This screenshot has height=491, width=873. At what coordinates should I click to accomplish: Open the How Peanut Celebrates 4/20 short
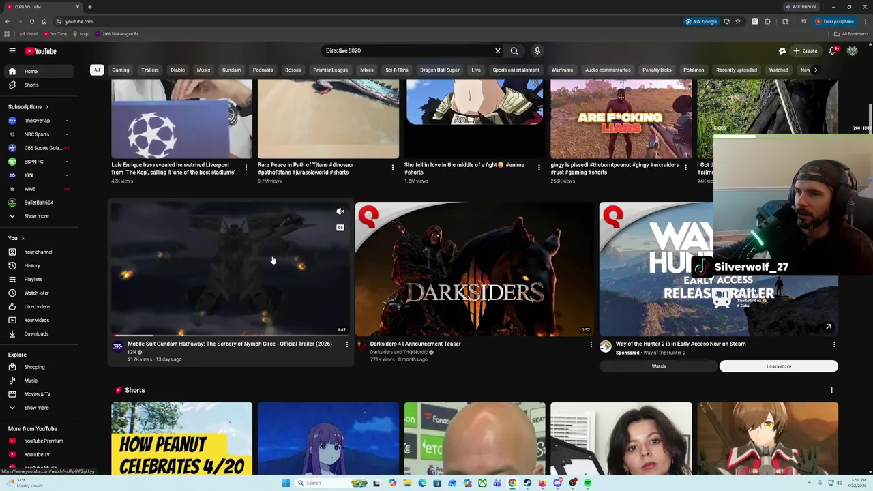[181, 438]
